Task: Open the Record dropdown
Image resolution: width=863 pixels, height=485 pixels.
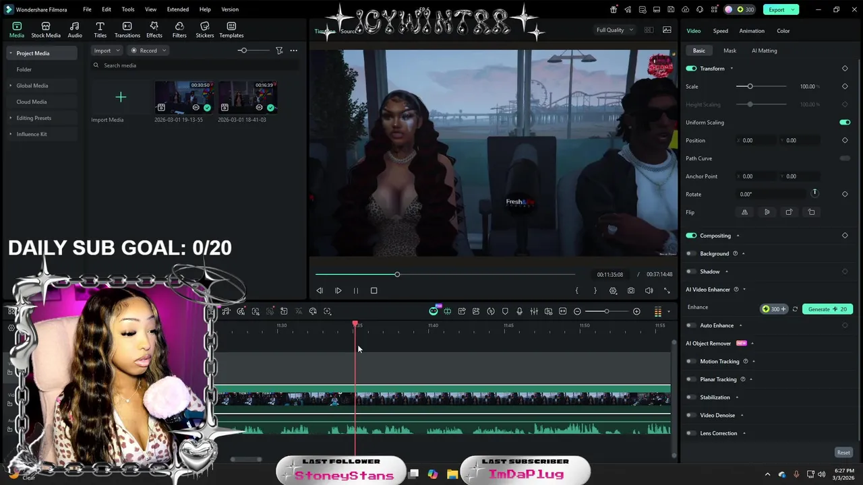Action: pos(148,51)
